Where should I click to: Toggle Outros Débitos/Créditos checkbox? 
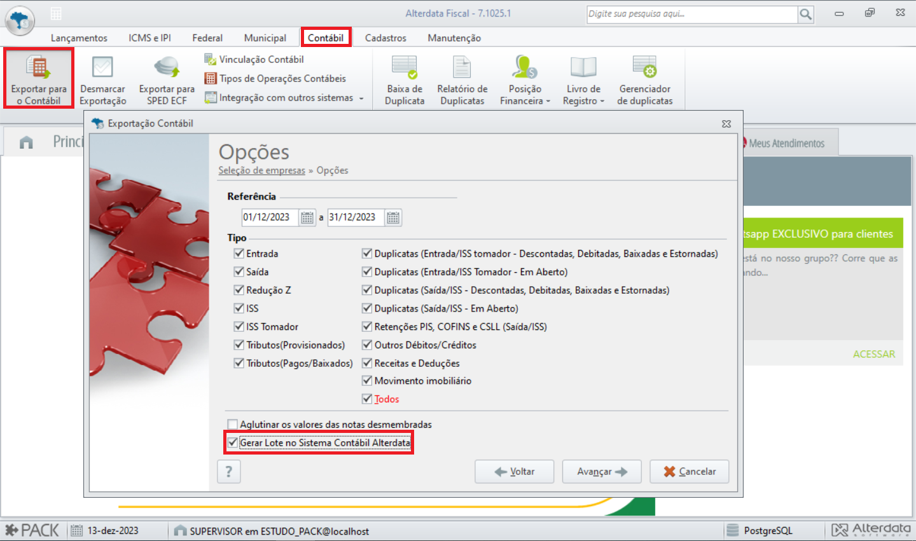[367, 345]
